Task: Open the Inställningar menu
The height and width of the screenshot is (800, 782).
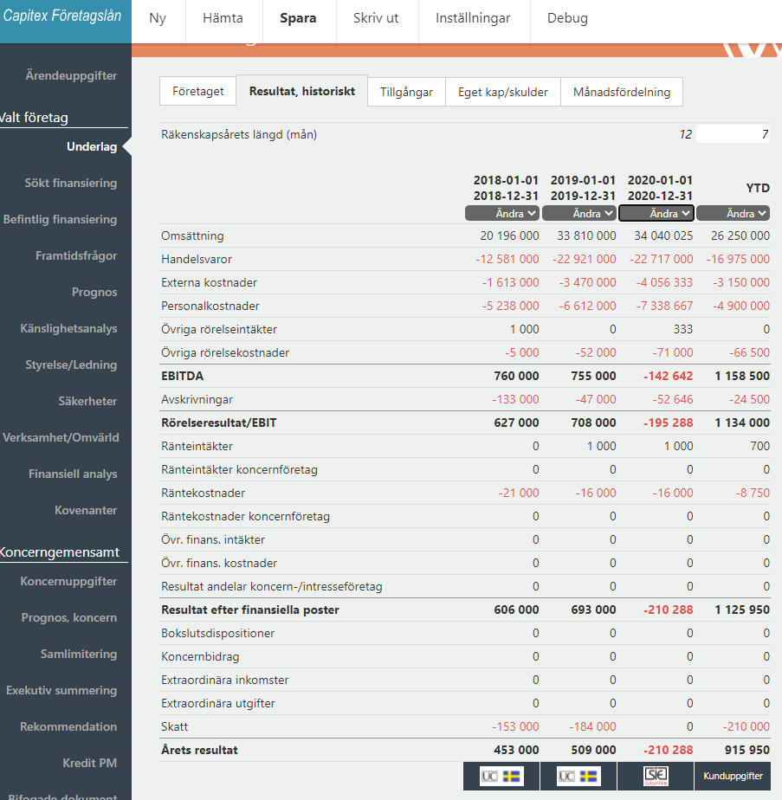Action: click(x=473, y=18)
